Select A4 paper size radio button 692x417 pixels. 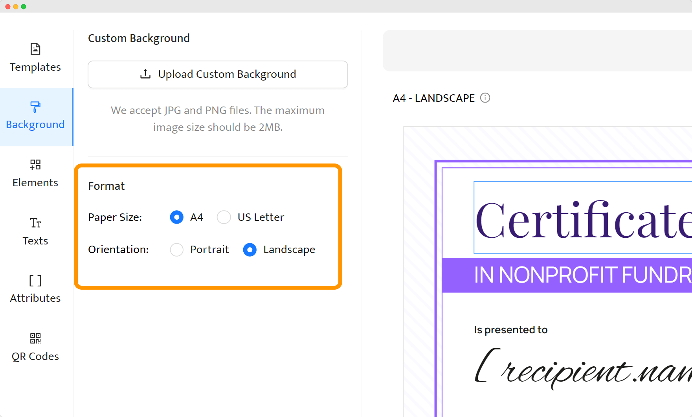click(177, 217)
